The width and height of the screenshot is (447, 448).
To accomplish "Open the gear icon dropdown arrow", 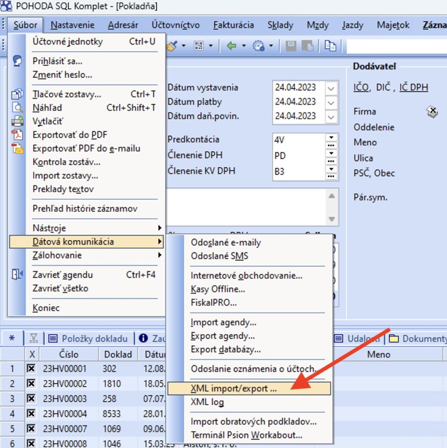I will pos(271,45).
